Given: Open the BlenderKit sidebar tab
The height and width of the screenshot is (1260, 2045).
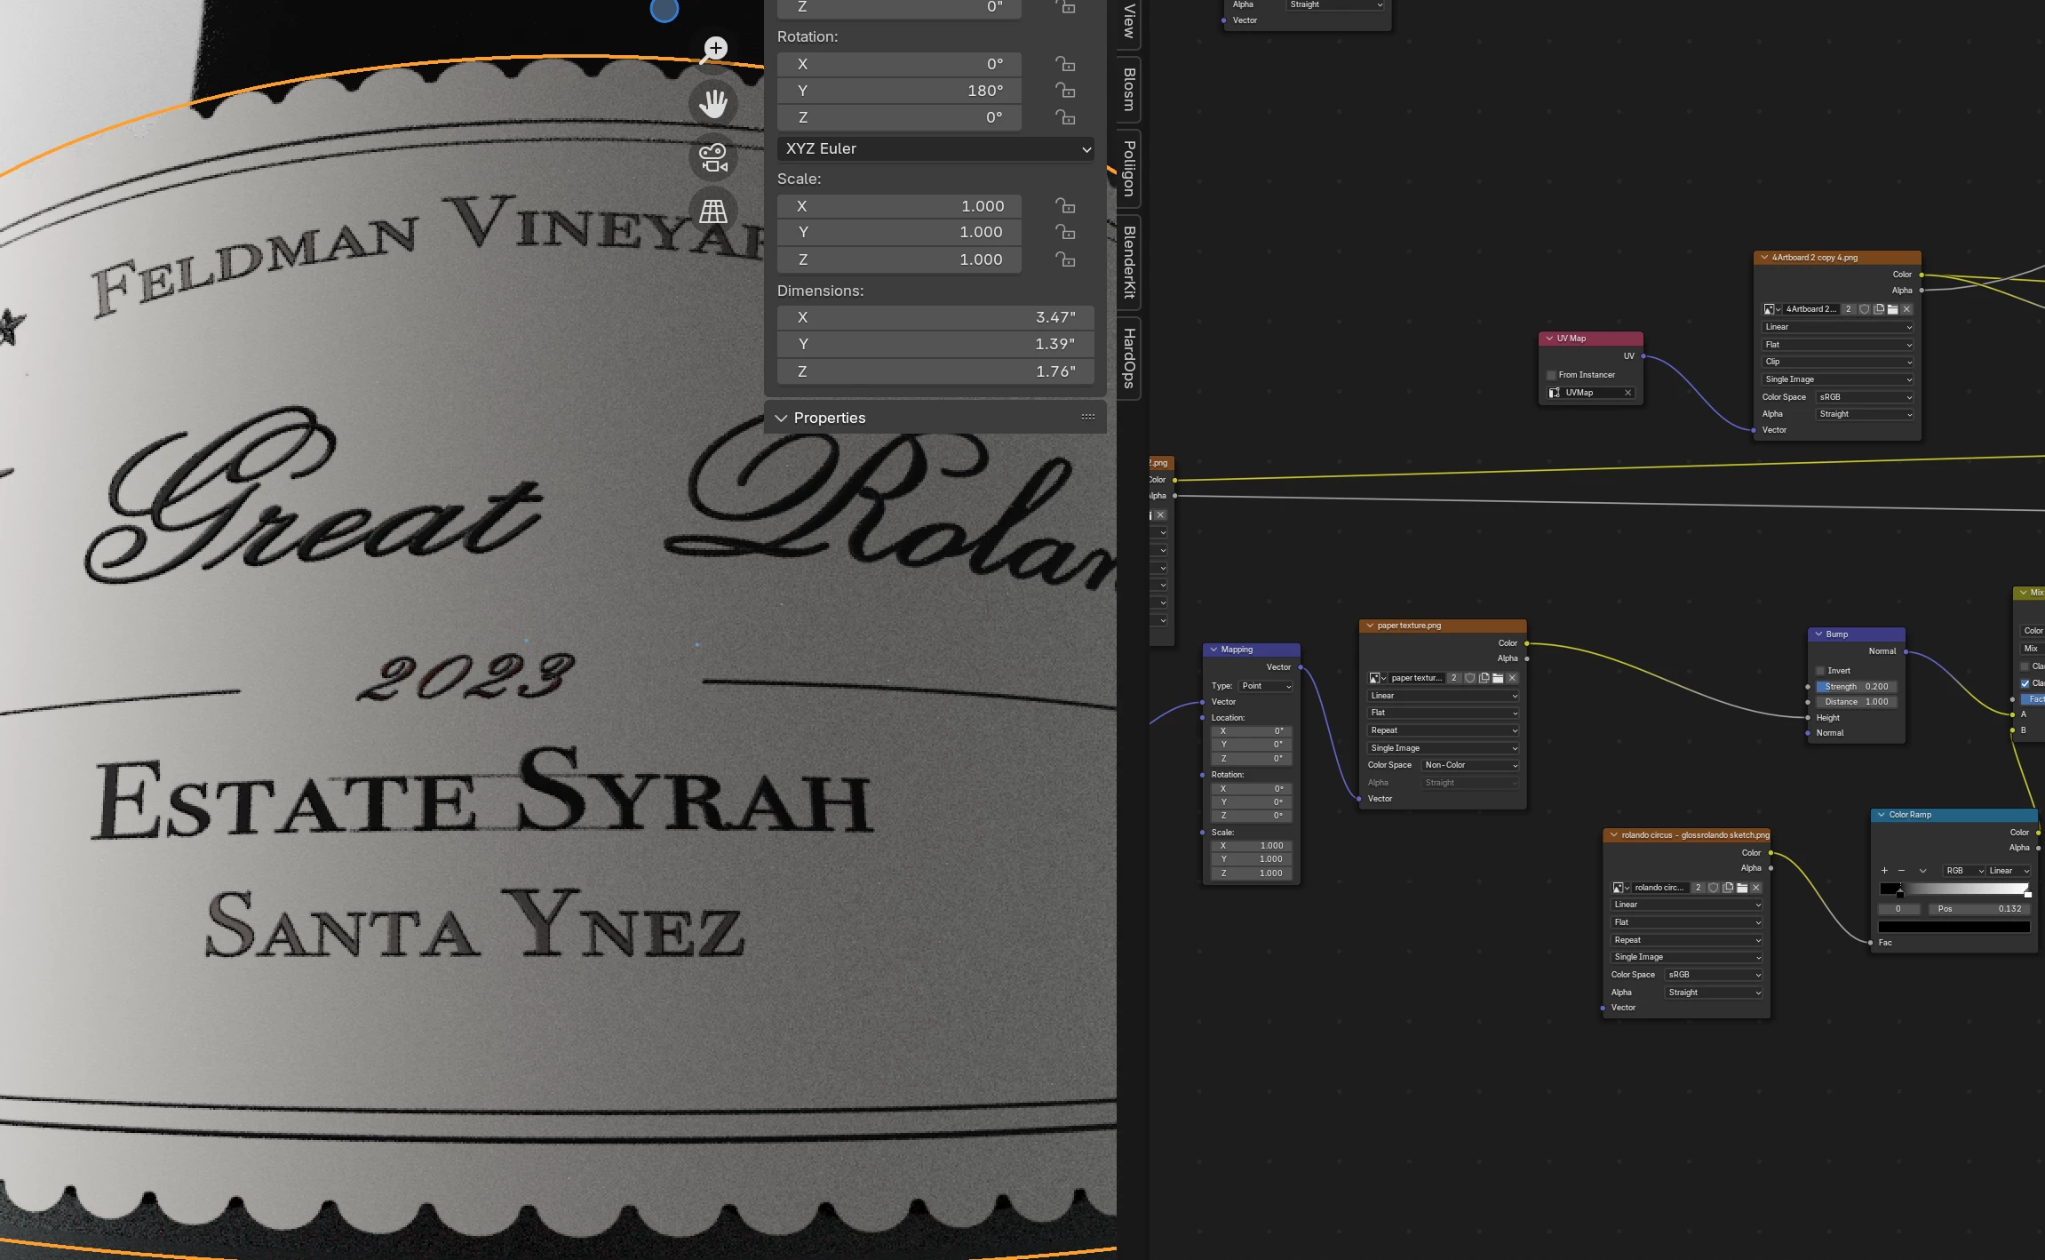Looking at the screenshot, I should tap(1129, 262).
